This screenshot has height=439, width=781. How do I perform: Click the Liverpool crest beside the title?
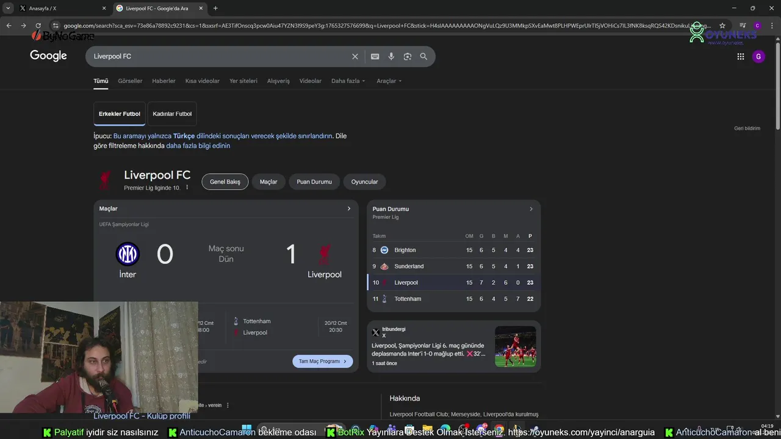coord(106,180)
